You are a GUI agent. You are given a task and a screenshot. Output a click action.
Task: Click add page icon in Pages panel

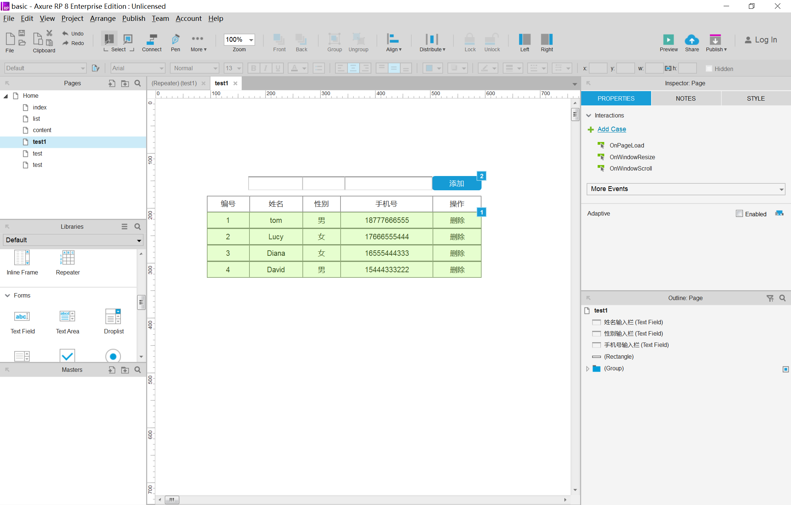point(112,83)
